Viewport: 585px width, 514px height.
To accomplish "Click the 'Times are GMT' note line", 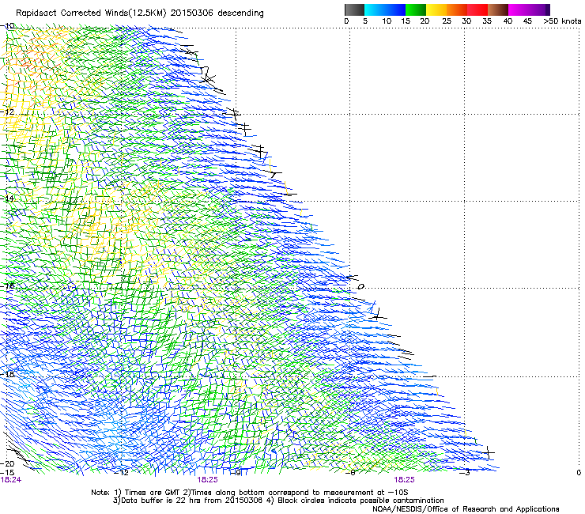I will click(x=249, y=493).
